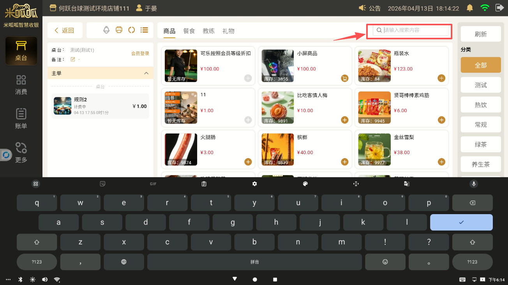Open 更多 in the left sidebar
This screenshot has height=285, width=508.
21,153
